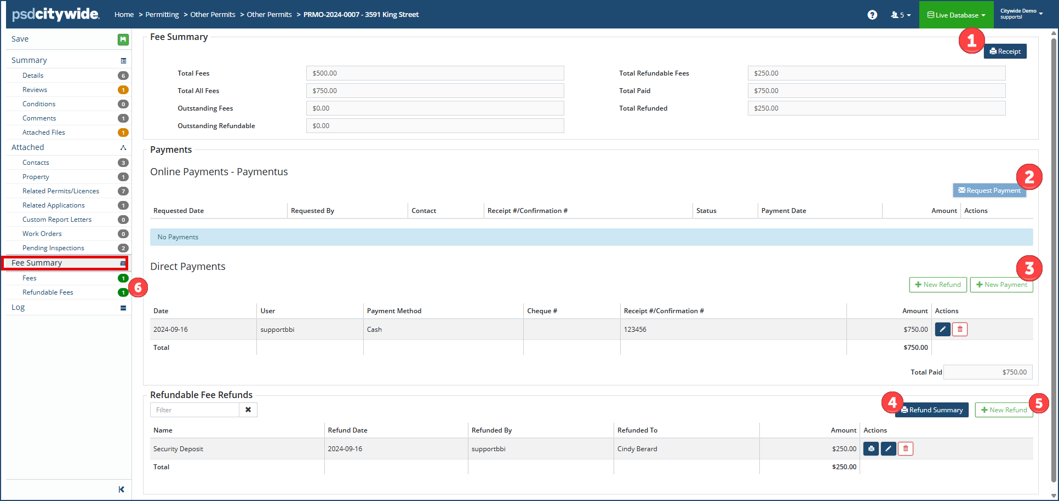Viewport: 1059px width, 501px height.
Task: Edit the Security Deposit refund entry
Action: 889,448
